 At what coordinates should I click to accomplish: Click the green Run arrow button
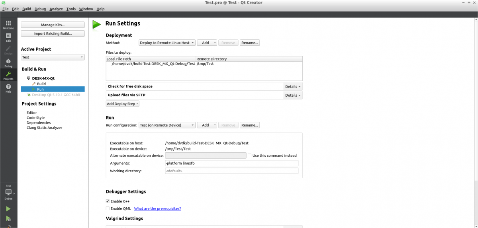(x=8, y=209)
